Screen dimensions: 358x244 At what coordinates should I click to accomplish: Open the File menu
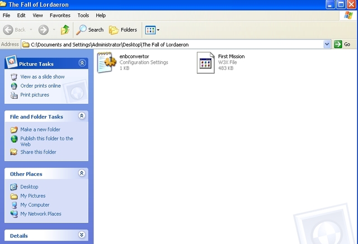pyautogui.click(x=6, y=16)
